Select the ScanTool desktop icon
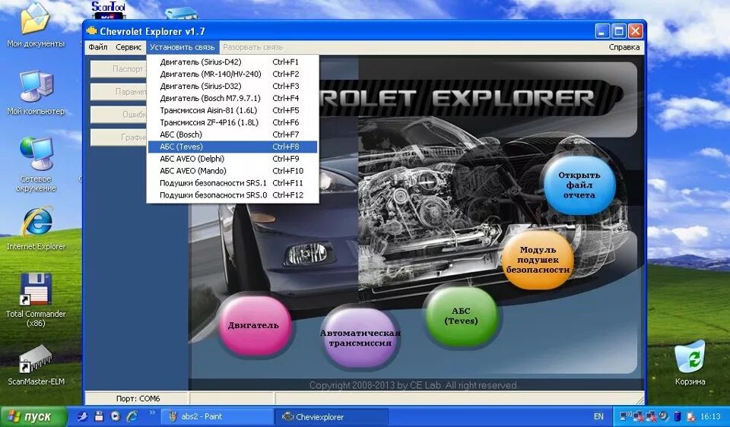Screen dimensions: 730x427 (108, 10)
